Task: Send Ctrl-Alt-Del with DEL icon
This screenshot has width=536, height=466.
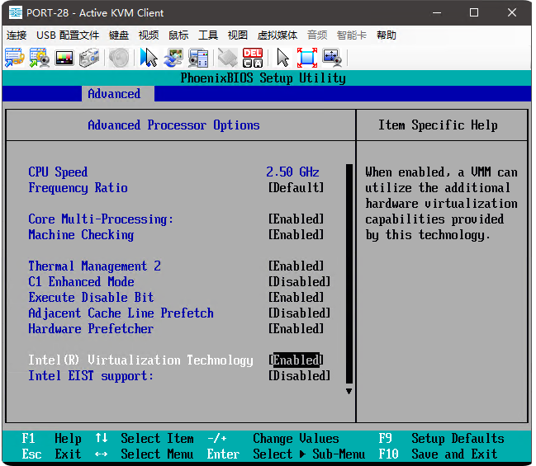Action: click(x=253, y=58)
